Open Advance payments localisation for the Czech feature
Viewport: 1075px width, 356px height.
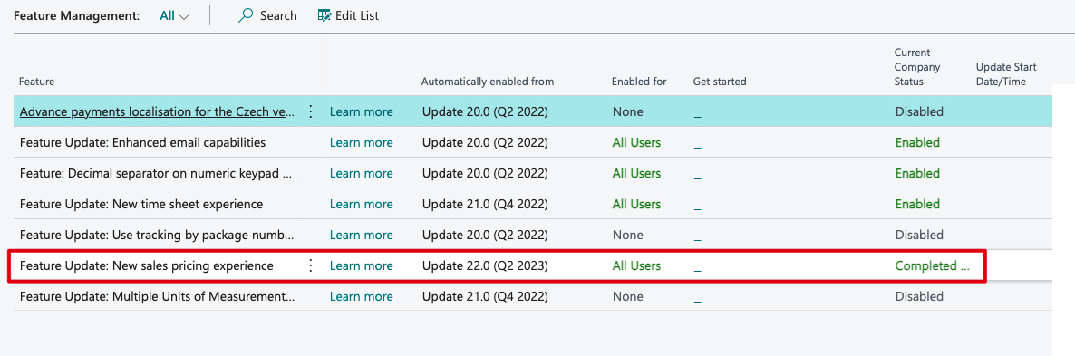158,111
